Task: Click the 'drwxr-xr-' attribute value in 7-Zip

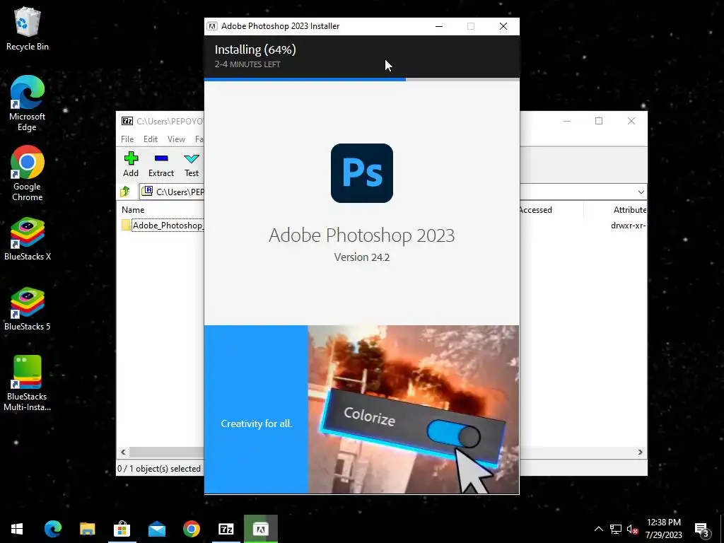Action: tap(628, 226)
